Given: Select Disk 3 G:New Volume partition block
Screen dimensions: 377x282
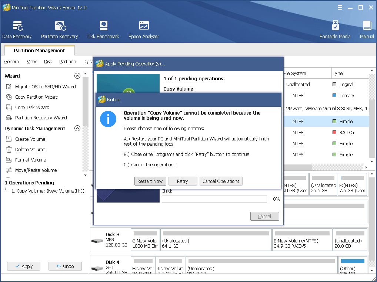Looking at the screenshot, I should tap(145, 239).
